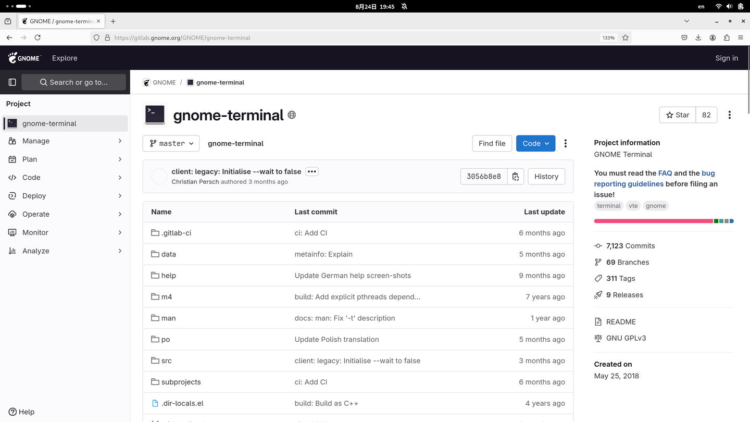Click the GNOME logo in the top navbar
Viewport: 750px width, 422px height.
click(x=23, y=58)
